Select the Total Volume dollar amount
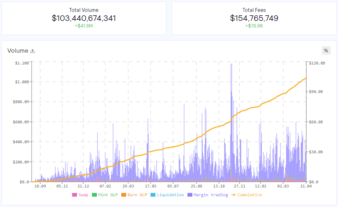Screen dimensions: 338x207 (x=84, y=18)
